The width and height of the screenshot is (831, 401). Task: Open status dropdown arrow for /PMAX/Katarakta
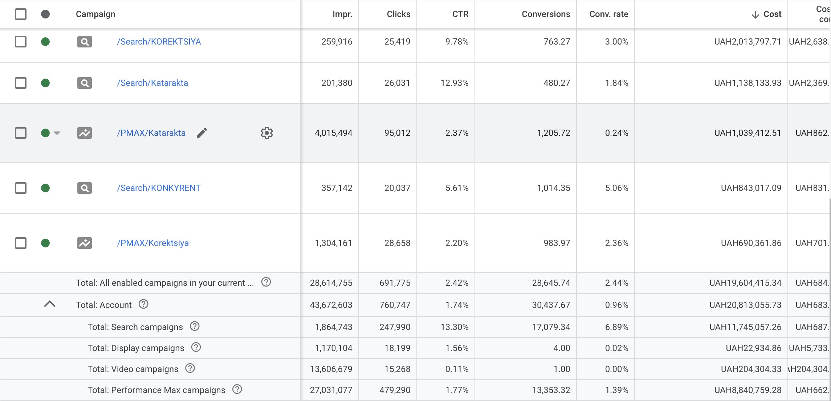click(x=57, y=133)
